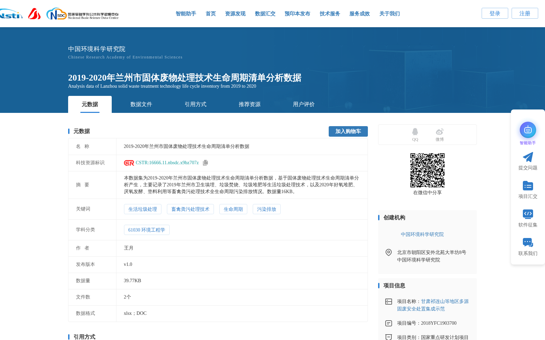Screen dimensions: 545x340
Task: Open 技术服务 navigation item
Action: point(330,14)
